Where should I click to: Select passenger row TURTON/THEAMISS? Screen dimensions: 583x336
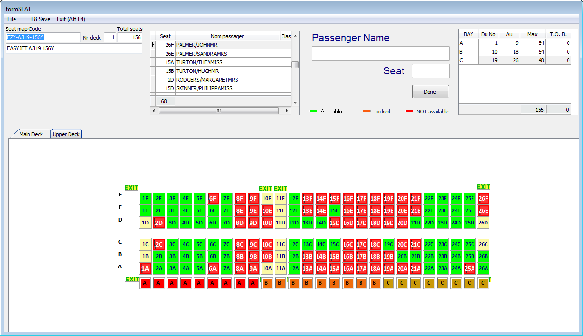tap(227, 62)
